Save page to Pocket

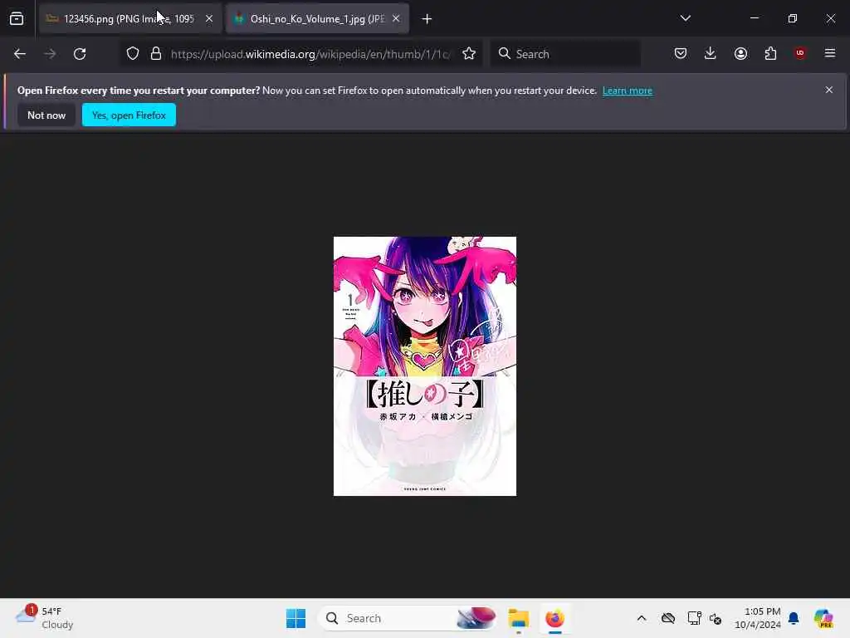[x=681, y=53]
